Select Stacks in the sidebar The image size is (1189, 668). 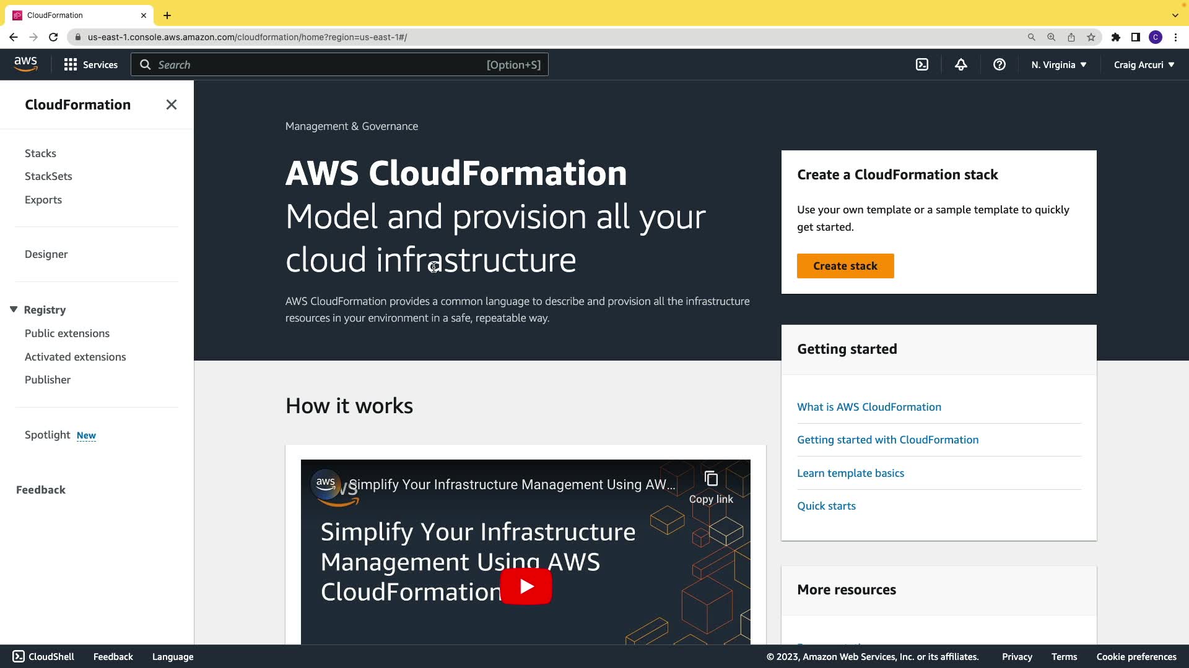(40, 153)
